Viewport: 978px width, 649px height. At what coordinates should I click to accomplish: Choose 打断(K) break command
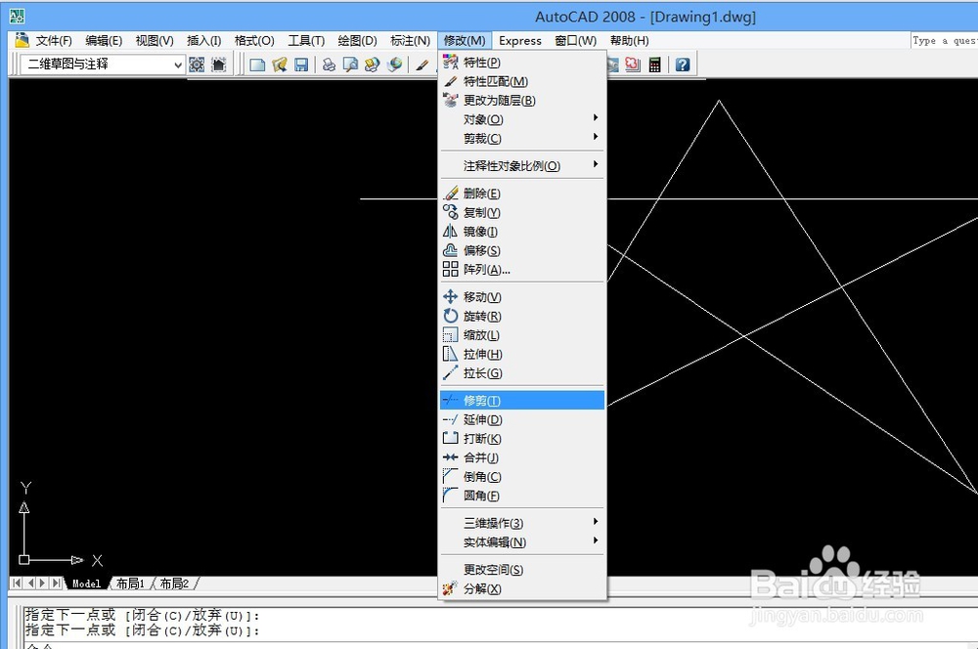(522, 439)
